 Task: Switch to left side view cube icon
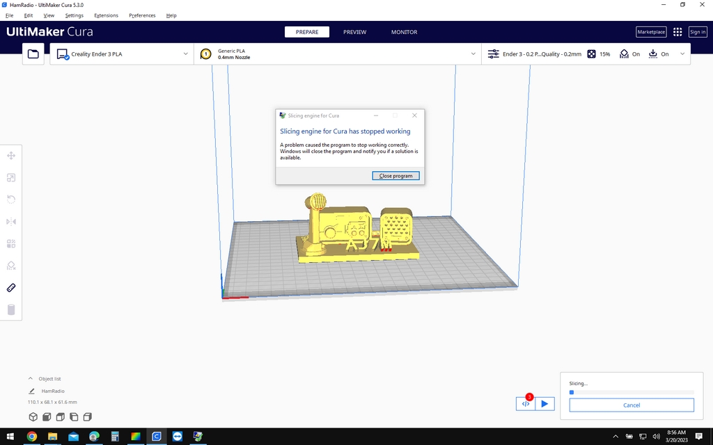click(74, 417)
